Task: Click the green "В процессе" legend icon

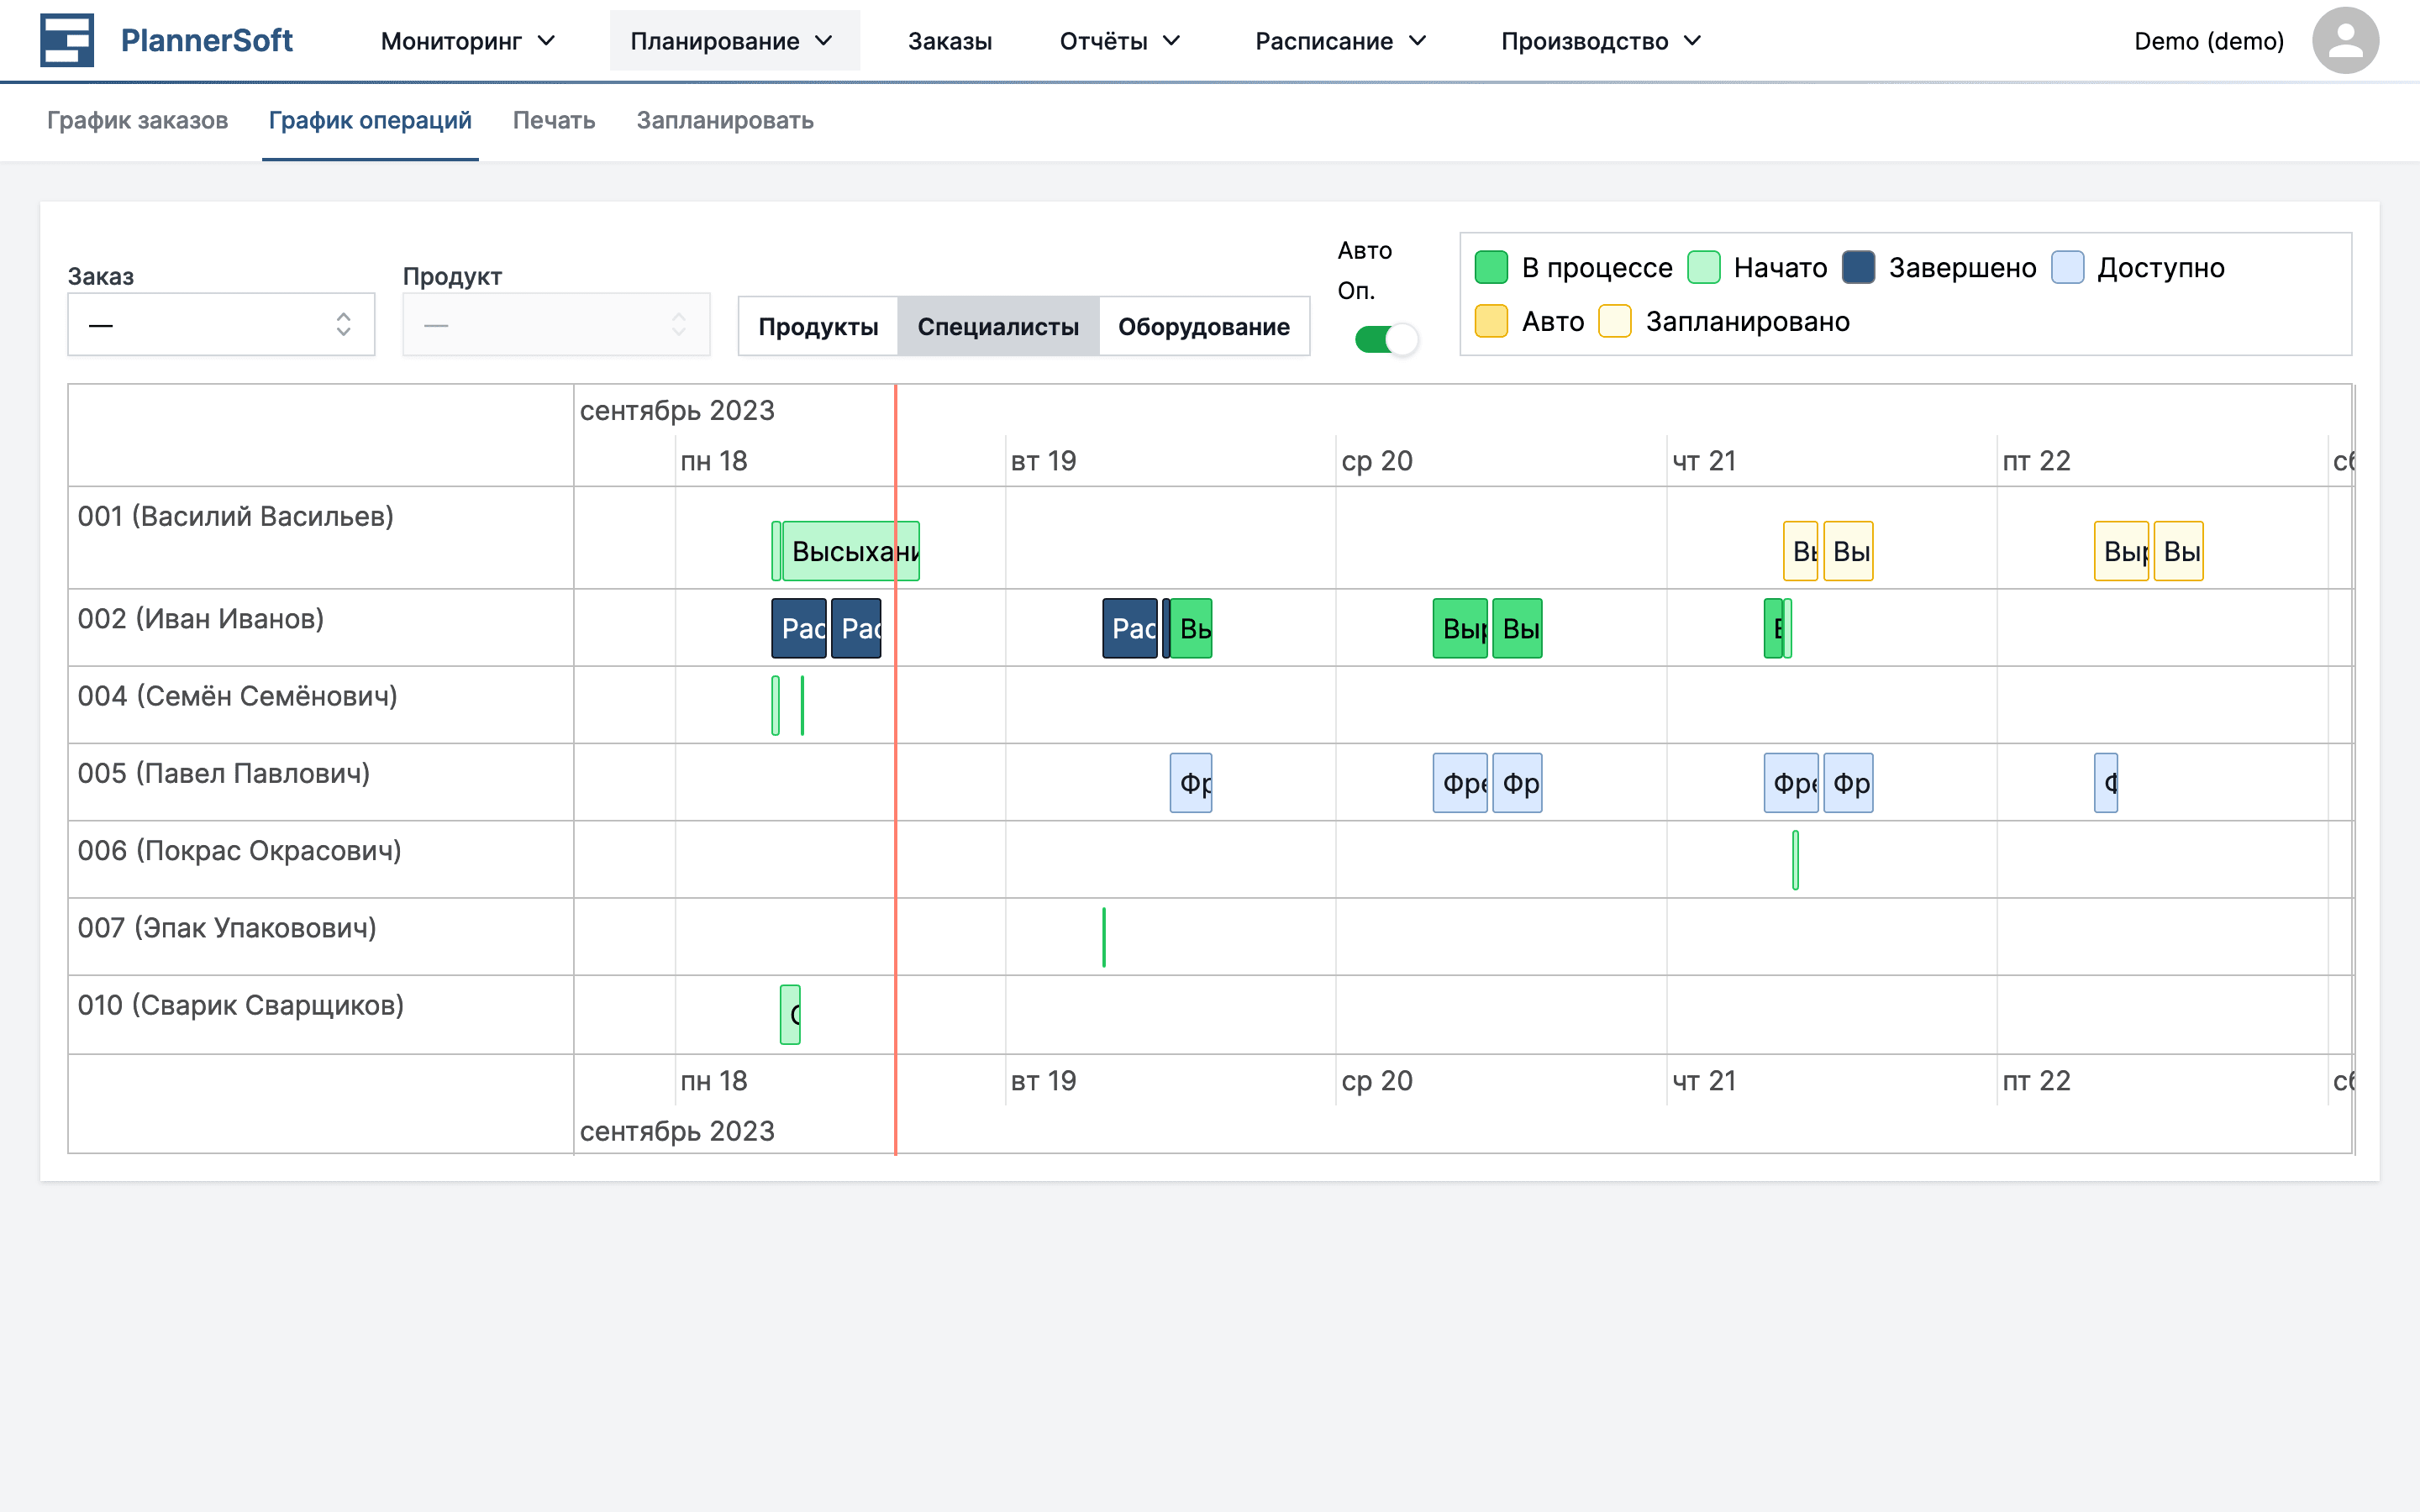Action: [1492, 267]
